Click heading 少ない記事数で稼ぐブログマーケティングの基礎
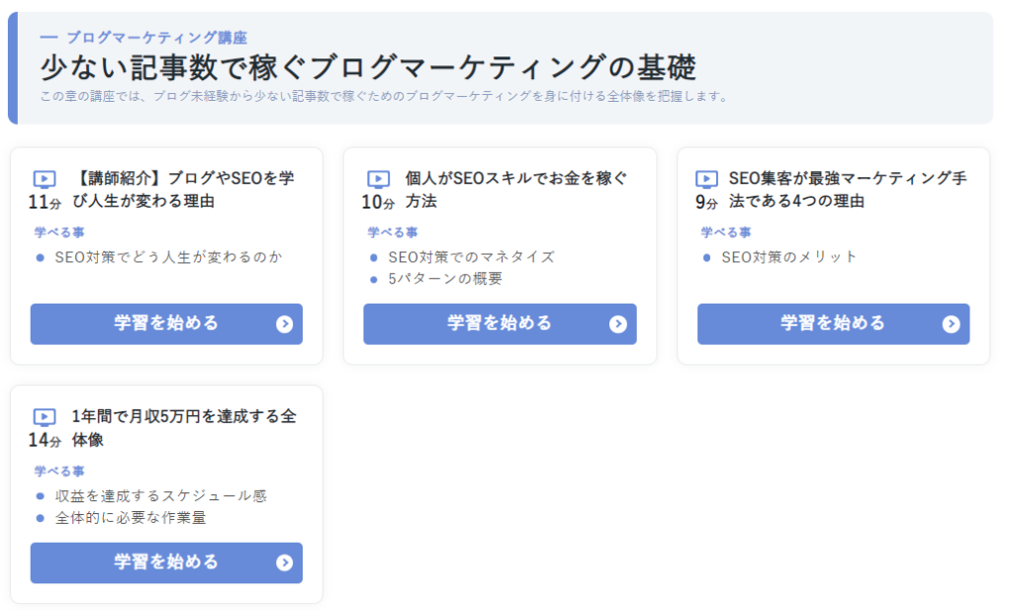 pyautogui.click(x=368, y=67)
